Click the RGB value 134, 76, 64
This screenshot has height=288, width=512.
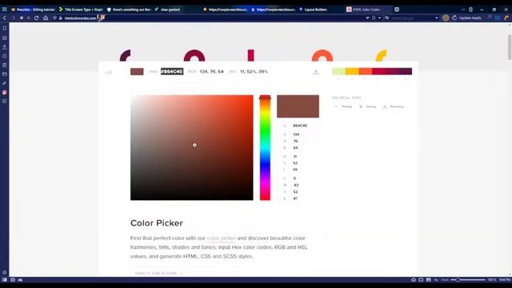211,71
